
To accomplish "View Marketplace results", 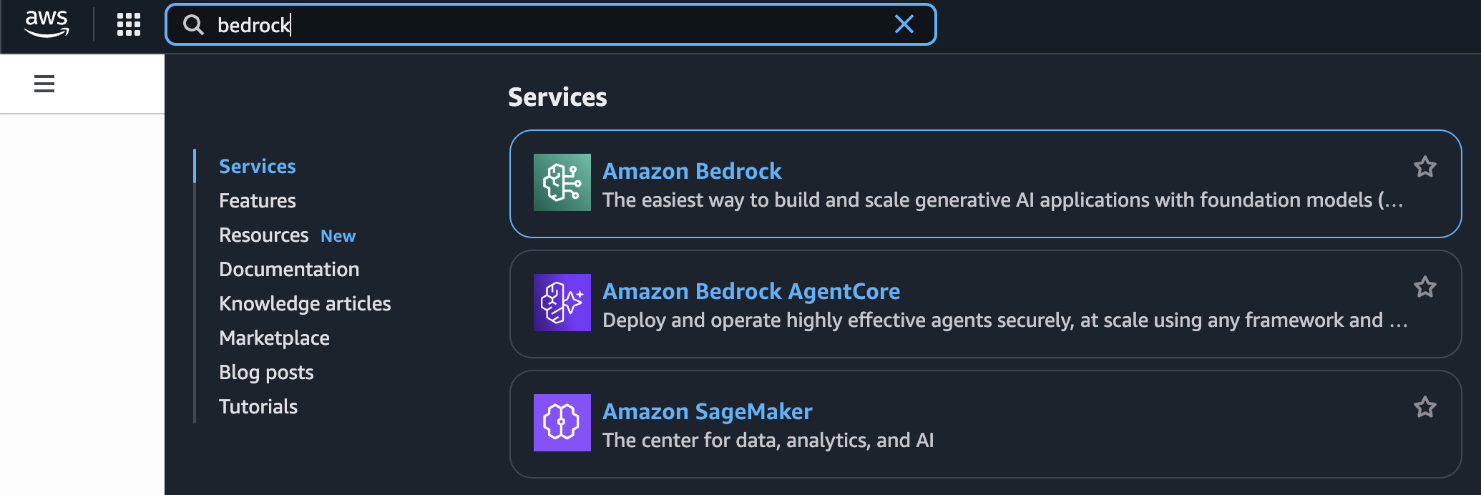I will coord(274,338).
